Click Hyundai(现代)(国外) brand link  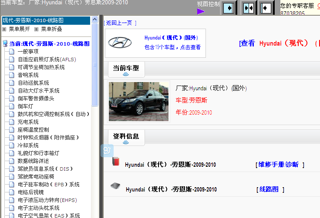click(x=171, y=38)
